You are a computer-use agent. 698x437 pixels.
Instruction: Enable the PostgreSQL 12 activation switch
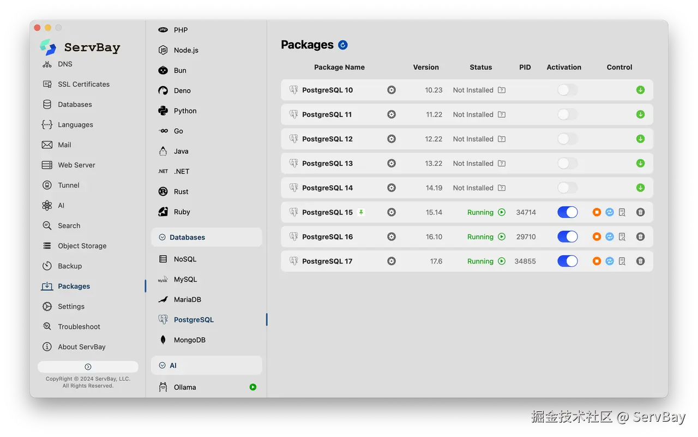568,139
